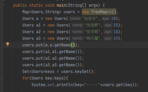Screen dimensions: 148x92
Task: Click the highlighted new TreeMap<>() expression
Action: [99, 12]
